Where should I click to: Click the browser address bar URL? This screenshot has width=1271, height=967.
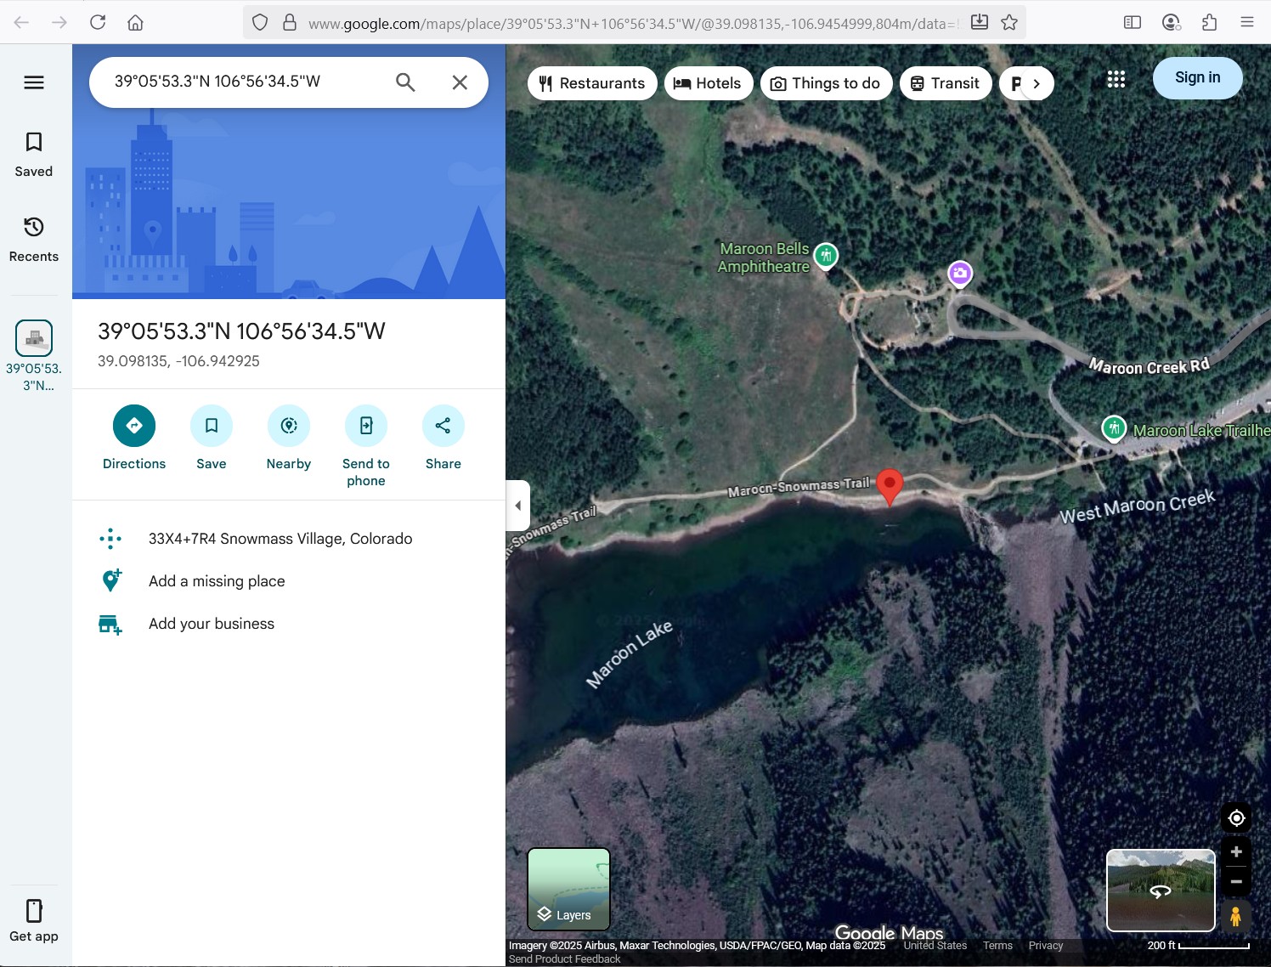[632, 23]
